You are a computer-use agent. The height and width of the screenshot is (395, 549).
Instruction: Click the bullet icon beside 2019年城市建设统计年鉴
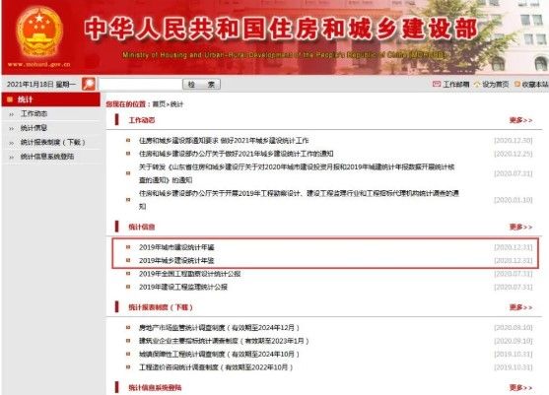point(128,247)
